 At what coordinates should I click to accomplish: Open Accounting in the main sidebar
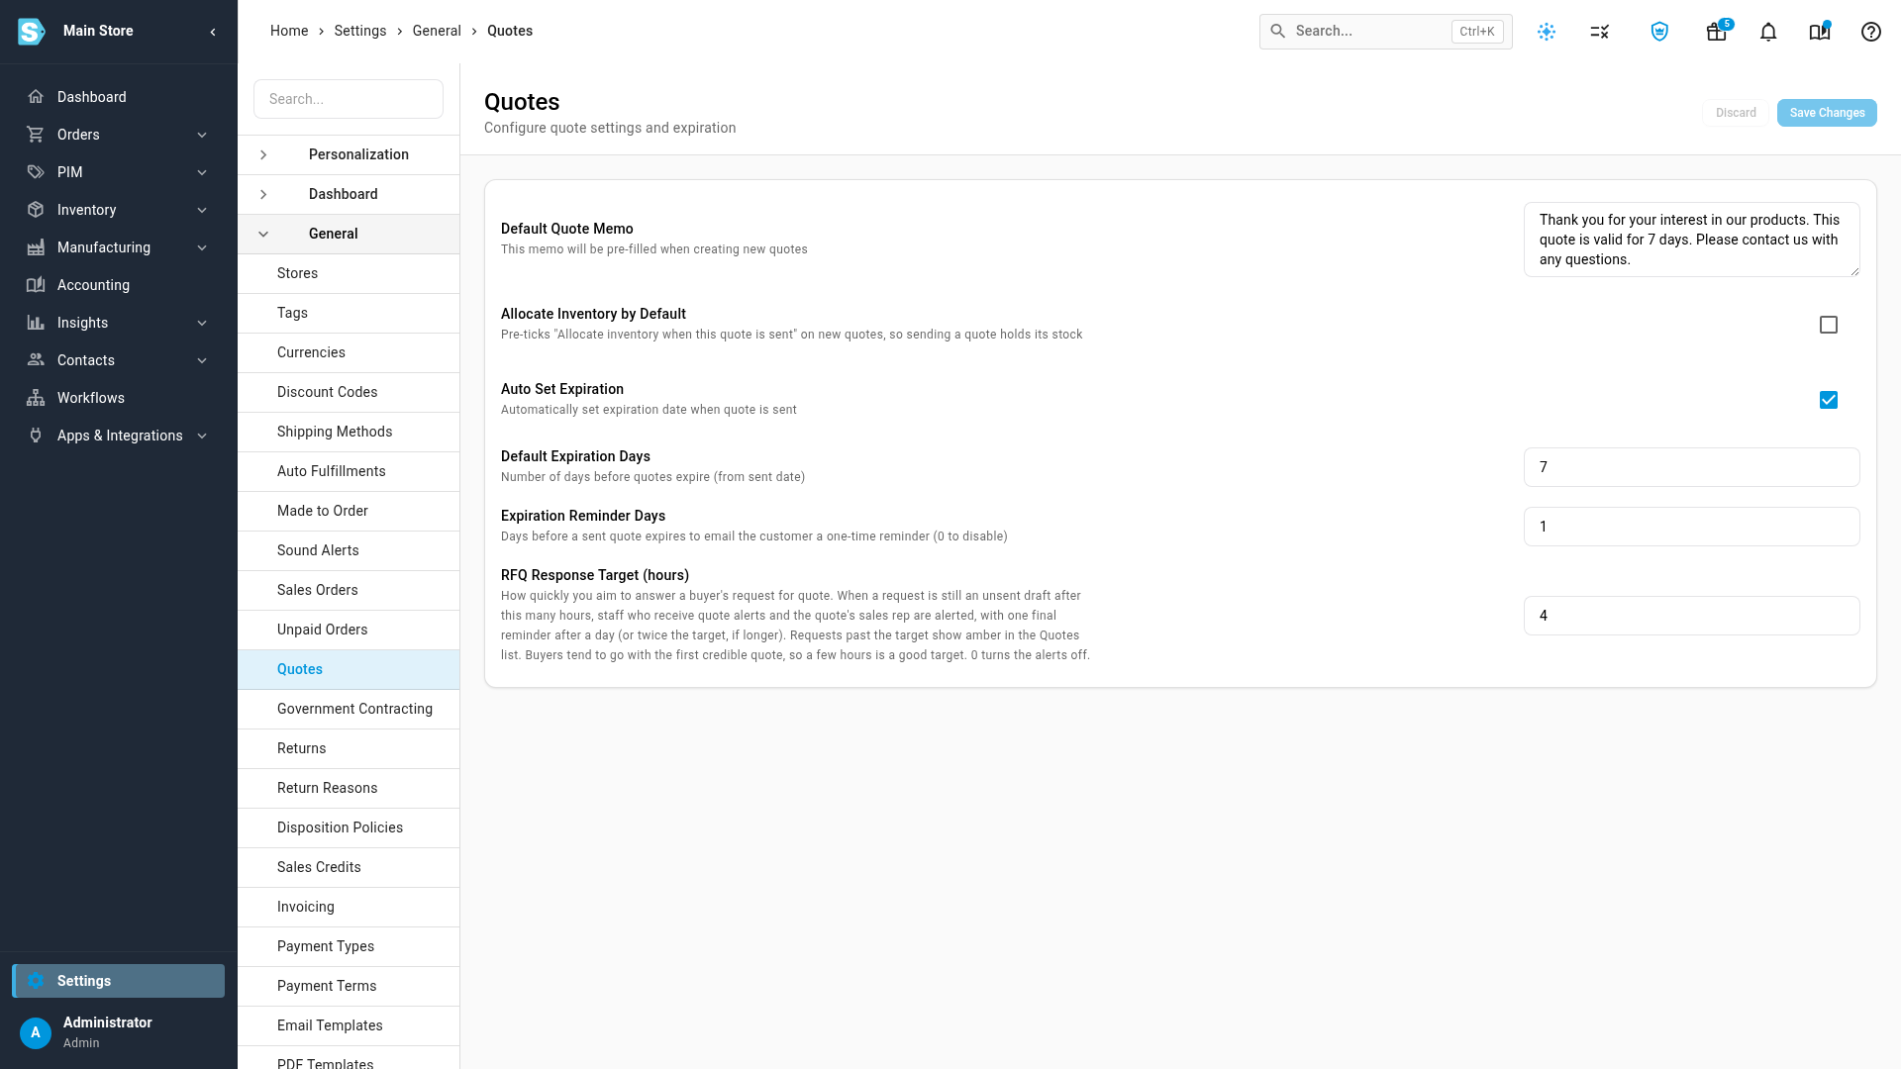point(119,285)
